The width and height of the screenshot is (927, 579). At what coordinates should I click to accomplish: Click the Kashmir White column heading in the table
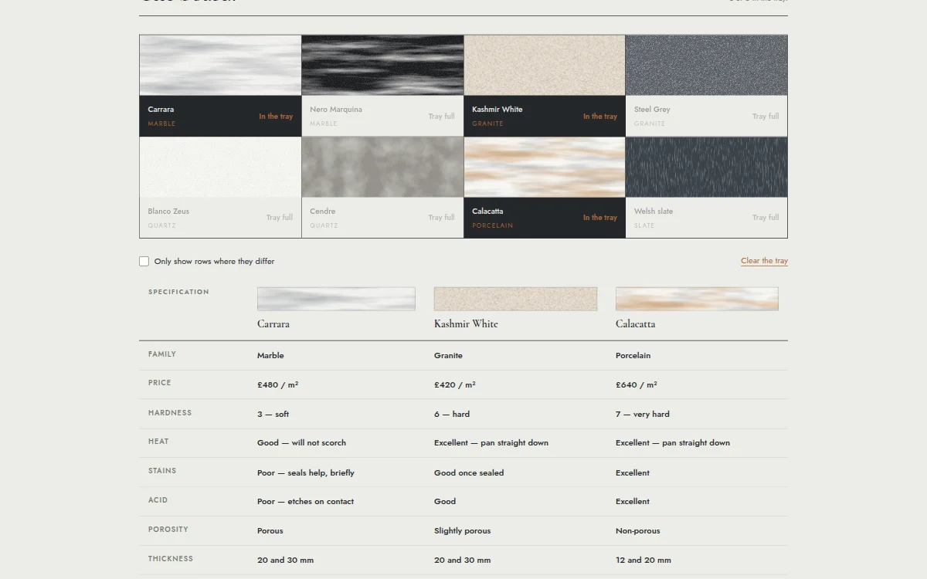click(466, 324)
